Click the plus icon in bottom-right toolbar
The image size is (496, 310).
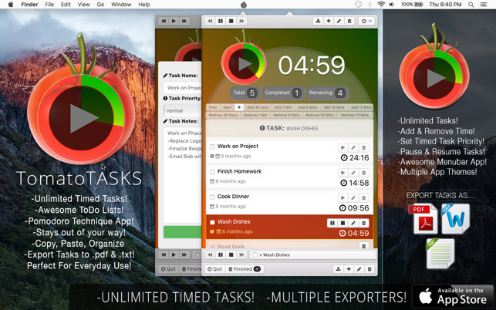pyautogui.click(x=349, y=269)
